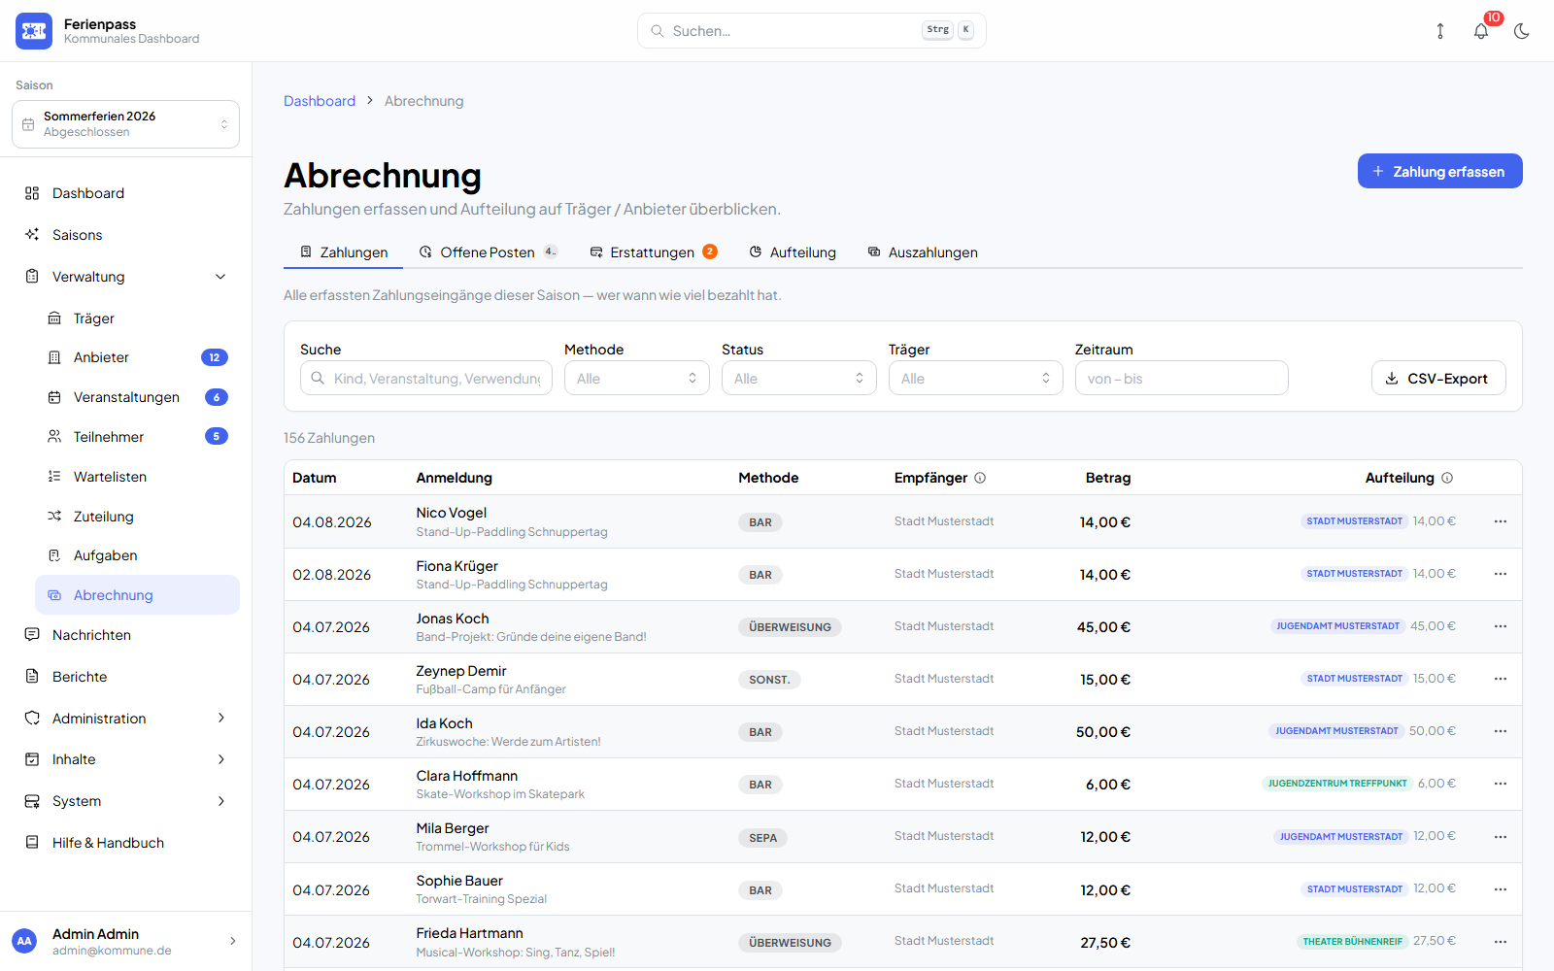The height and width of the screenshot is (971, 1554).
Task: Open row actions menu for Clara Hoffmann
Action: point(1501,784)
